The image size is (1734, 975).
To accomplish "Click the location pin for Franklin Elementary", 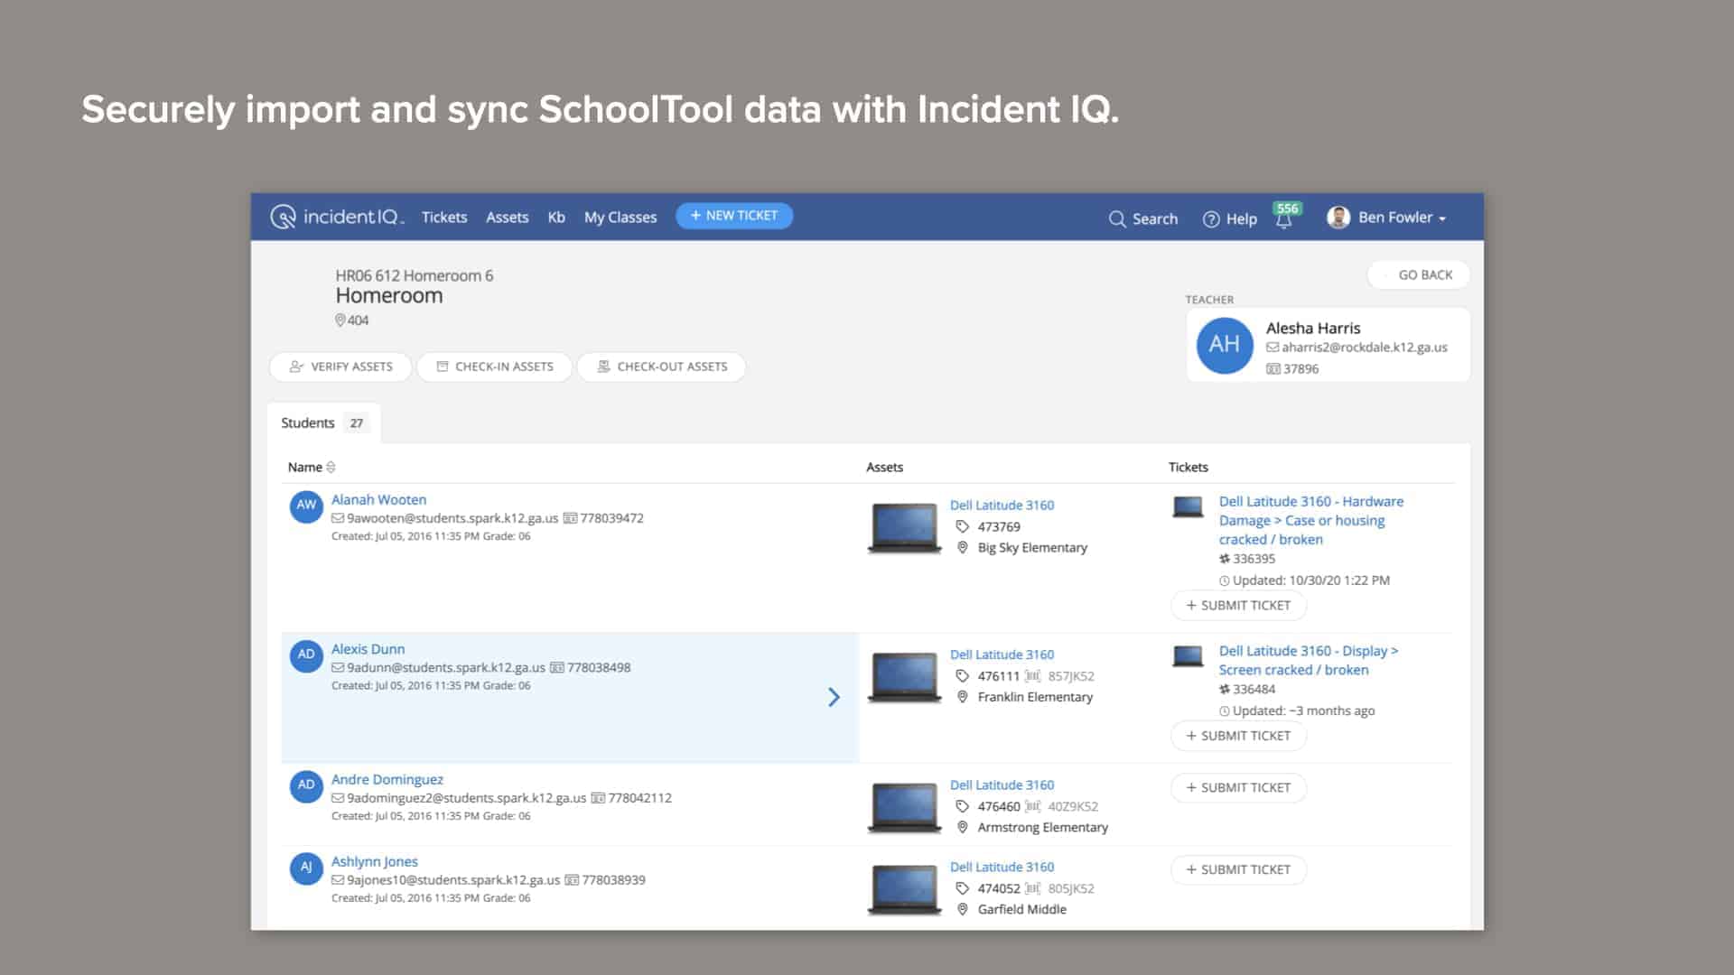I will coord(960,697).
